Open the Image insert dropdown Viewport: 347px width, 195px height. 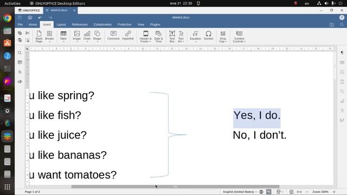tap(77, 36)
